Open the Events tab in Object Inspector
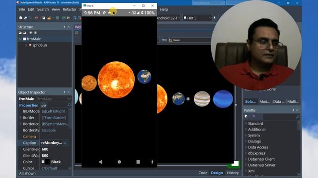 coord(44,105)
